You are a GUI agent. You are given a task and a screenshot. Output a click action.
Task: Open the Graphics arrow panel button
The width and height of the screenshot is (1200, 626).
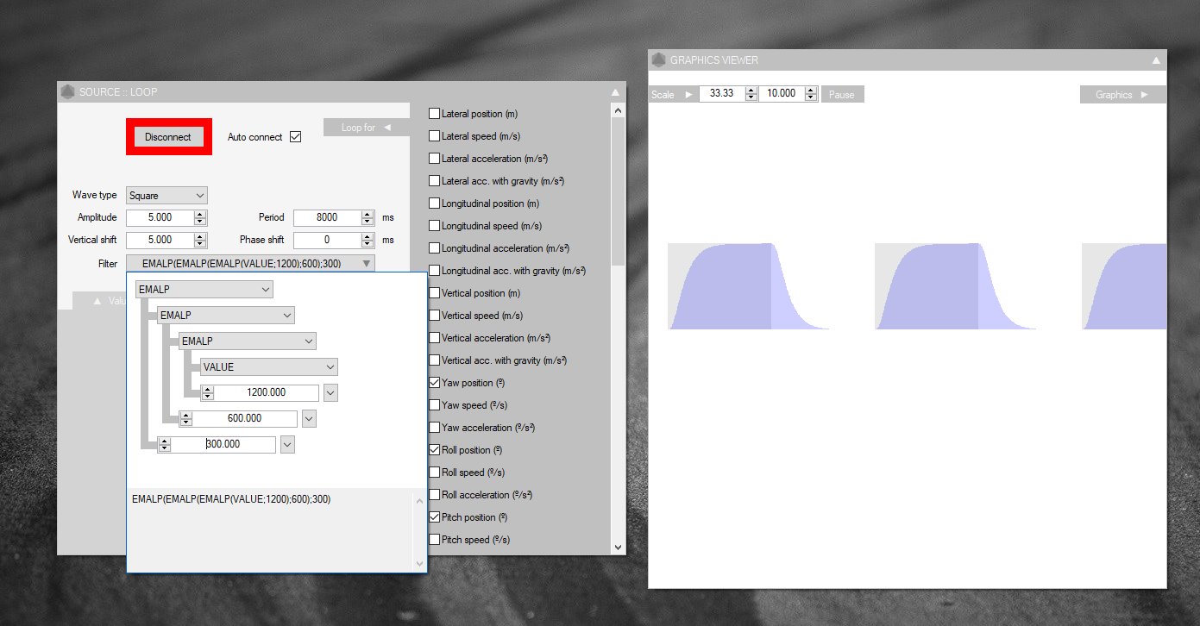[x=1121, y=94]
